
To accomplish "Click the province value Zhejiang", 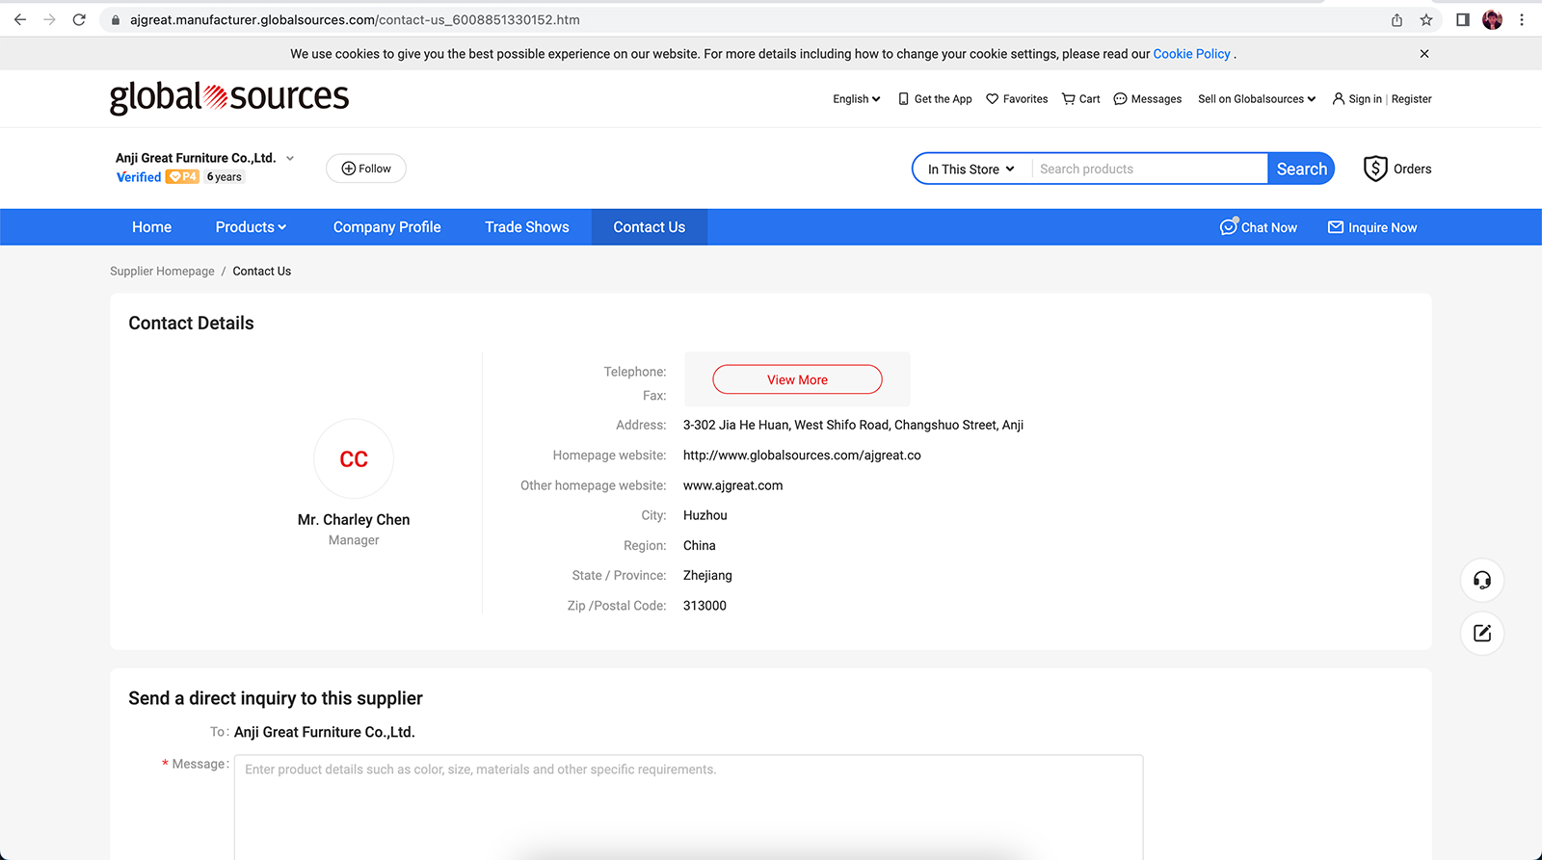I will pos(707,576).
